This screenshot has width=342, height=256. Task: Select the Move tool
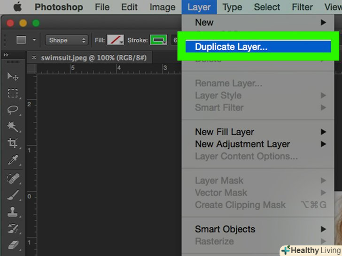13,76
